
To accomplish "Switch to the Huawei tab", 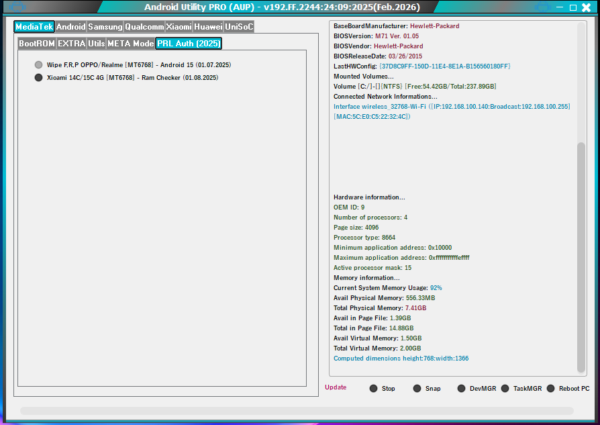I will click(x=208, y=27).
